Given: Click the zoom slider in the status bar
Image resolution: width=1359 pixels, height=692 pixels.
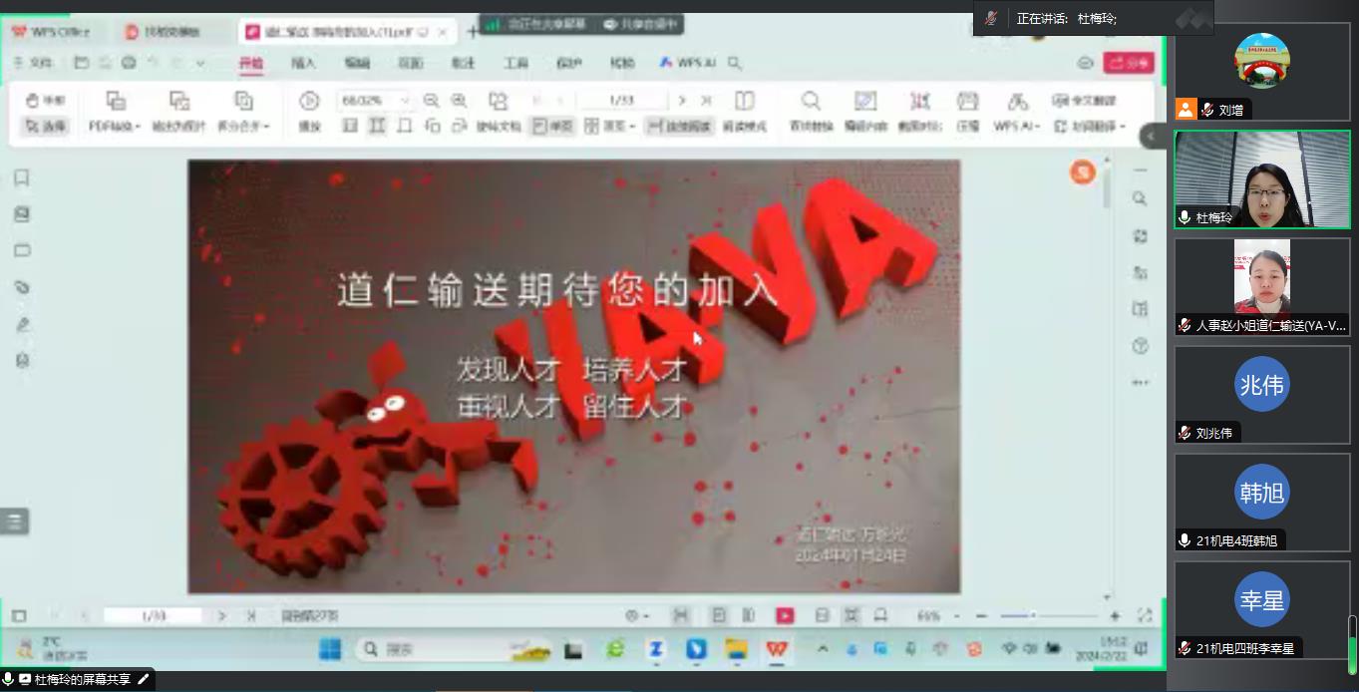Looking at the screenshot, I should pos(1047,616).
